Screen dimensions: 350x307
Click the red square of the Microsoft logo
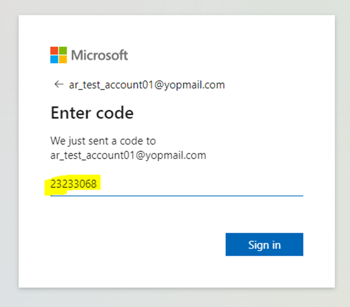click(54, 51)
